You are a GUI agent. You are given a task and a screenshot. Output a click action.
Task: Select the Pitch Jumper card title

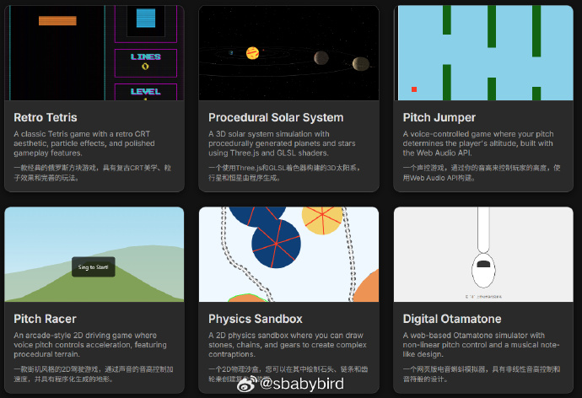(x=439, y=117)
